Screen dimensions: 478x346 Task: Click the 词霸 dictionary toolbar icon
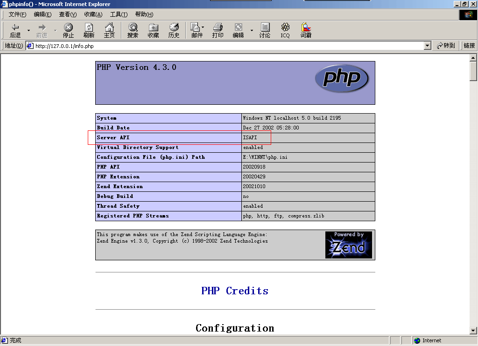(306, 31)
